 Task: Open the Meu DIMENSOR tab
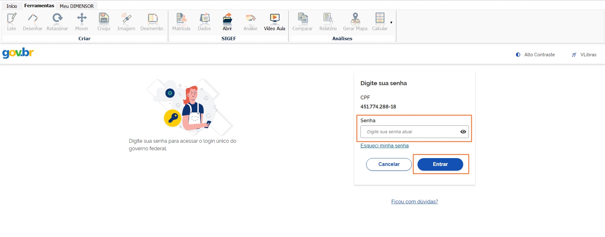pyautogui.click(x=77, y=6)
